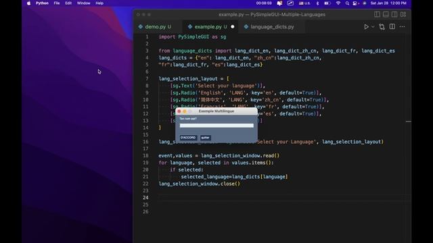Open the source control compare changes icon
Screen dimensions: 433x243
coord(382,27)
